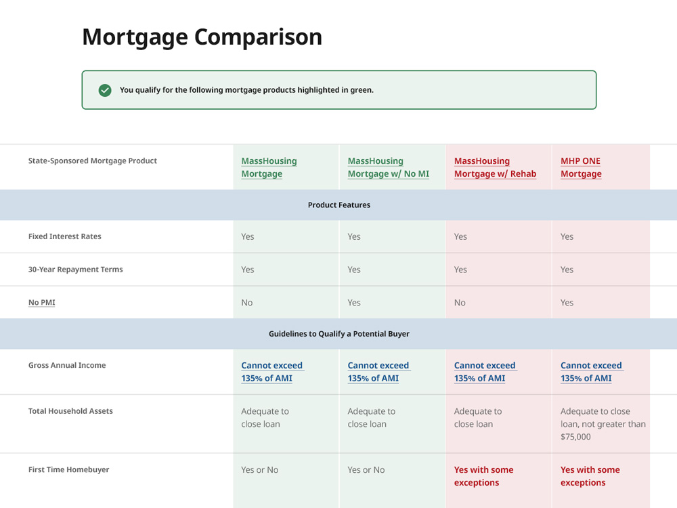Image resolution: width=677 pixels, height=508 pixels.
Task: Select the 30-Year Repayment Terms row label
Action: click(x=76, y=270)
